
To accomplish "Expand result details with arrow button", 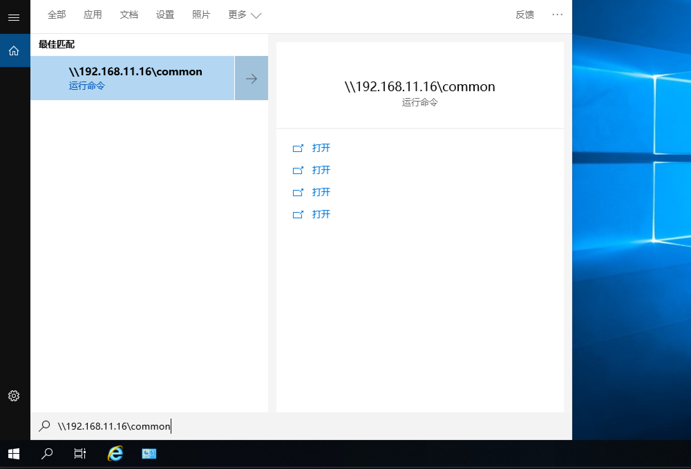I will [x=251, y=78].
